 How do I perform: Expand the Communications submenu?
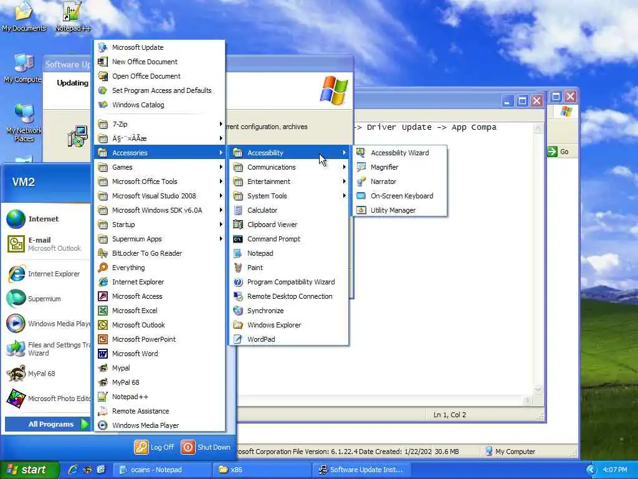point(289,167)
